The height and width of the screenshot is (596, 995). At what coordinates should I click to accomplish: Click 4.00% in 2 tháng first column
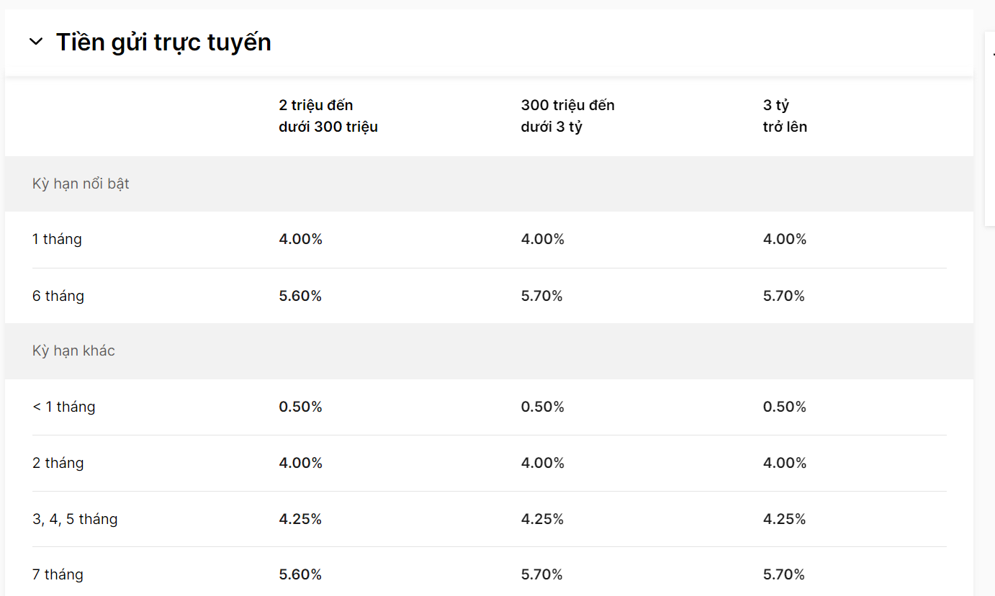(300, 463)
